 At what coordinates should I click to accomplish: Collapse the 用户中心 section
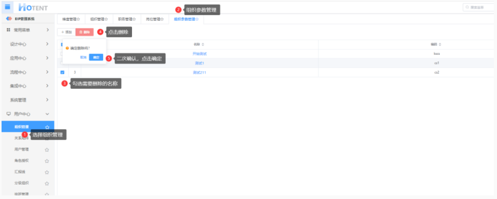(47, 114)
